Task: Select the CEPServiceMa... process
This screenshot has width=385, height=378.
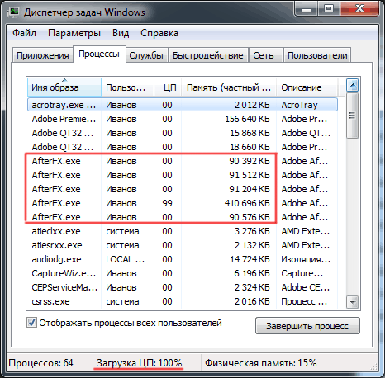Action: (183, 287)
